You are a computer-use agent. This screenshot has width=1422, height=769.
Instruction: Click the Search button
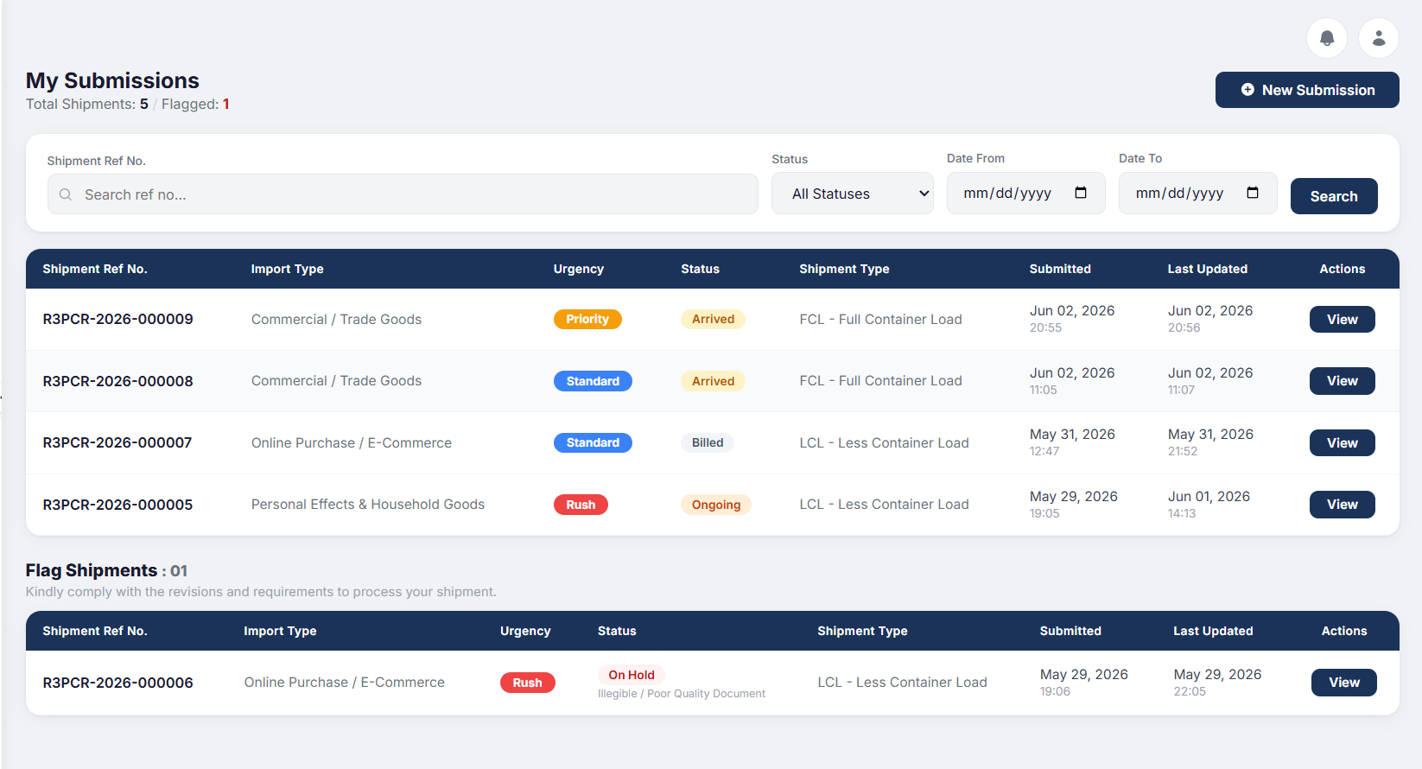tap(1334, 196)
